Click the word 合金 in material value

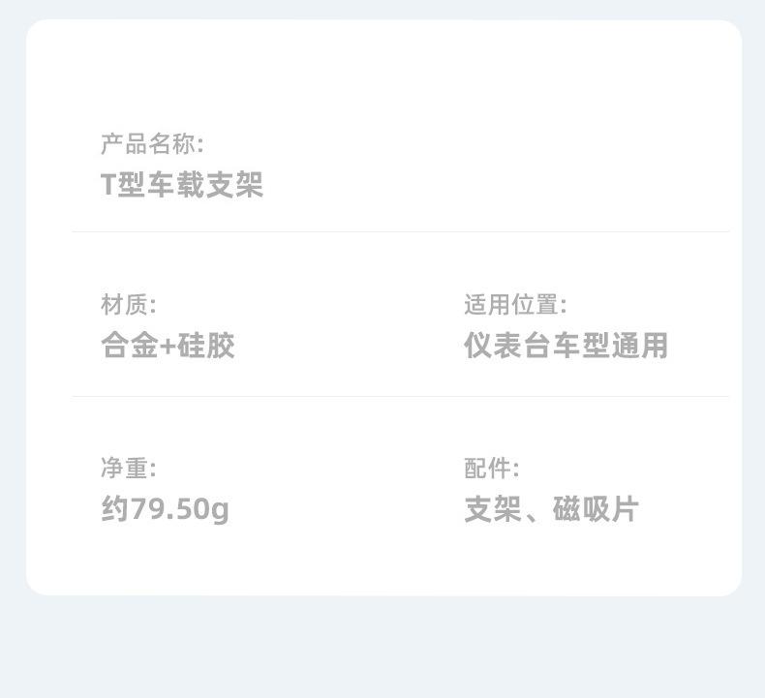click(x=130, y=346)
